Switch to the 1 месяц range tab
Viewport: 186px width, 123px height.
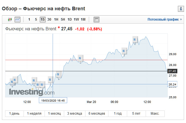pyautogui.click(x=54, y=114)
